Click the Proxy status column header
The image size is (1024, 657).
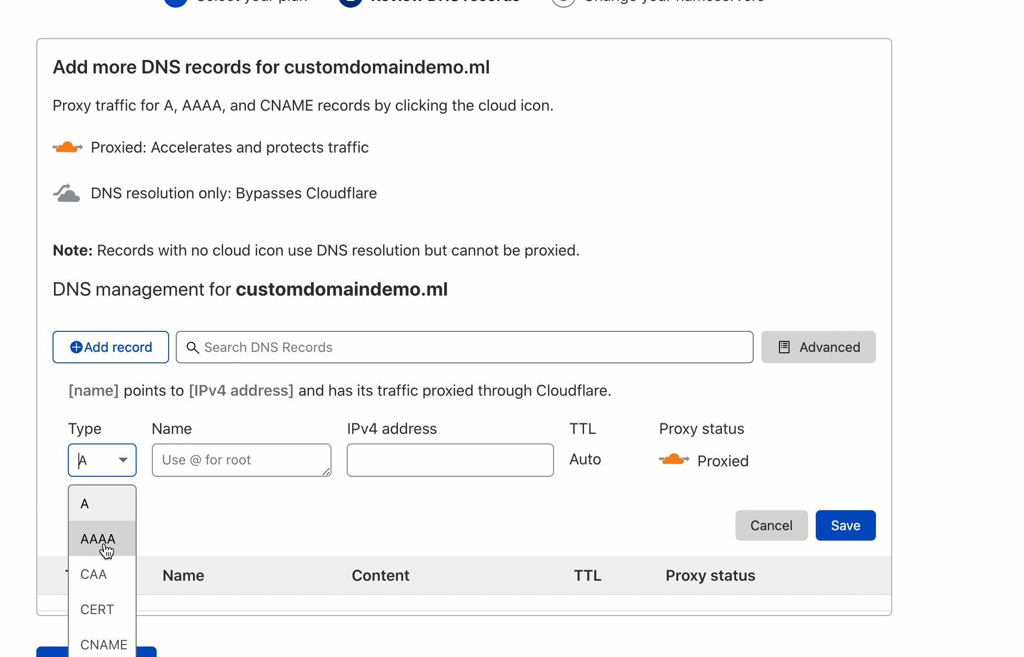(710, 575)
